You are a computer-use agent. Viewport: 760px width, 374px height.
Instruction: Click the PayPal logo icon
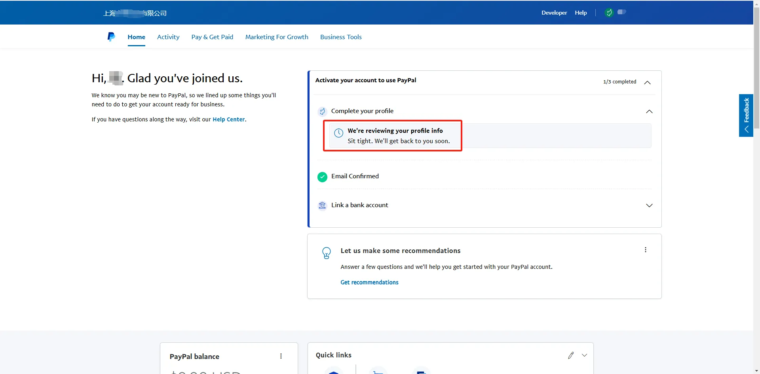tap(111, 37)
